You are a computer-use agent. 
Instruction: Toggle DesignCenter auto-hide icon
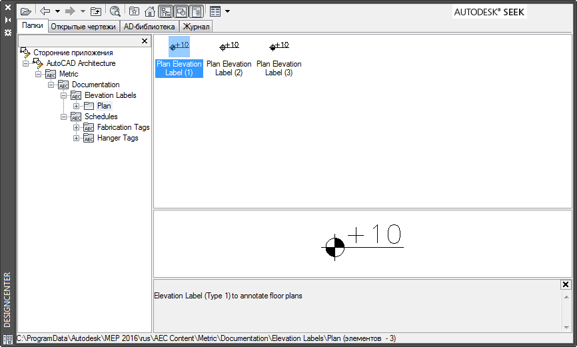(x=8, y=20)
